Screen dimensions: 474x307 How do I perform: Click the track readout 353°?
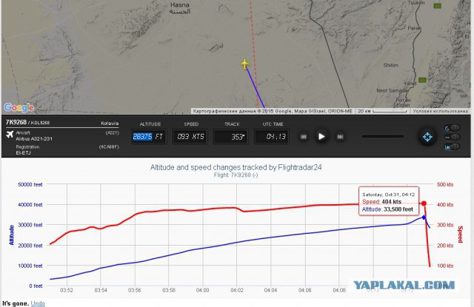[x=231, y=136]
